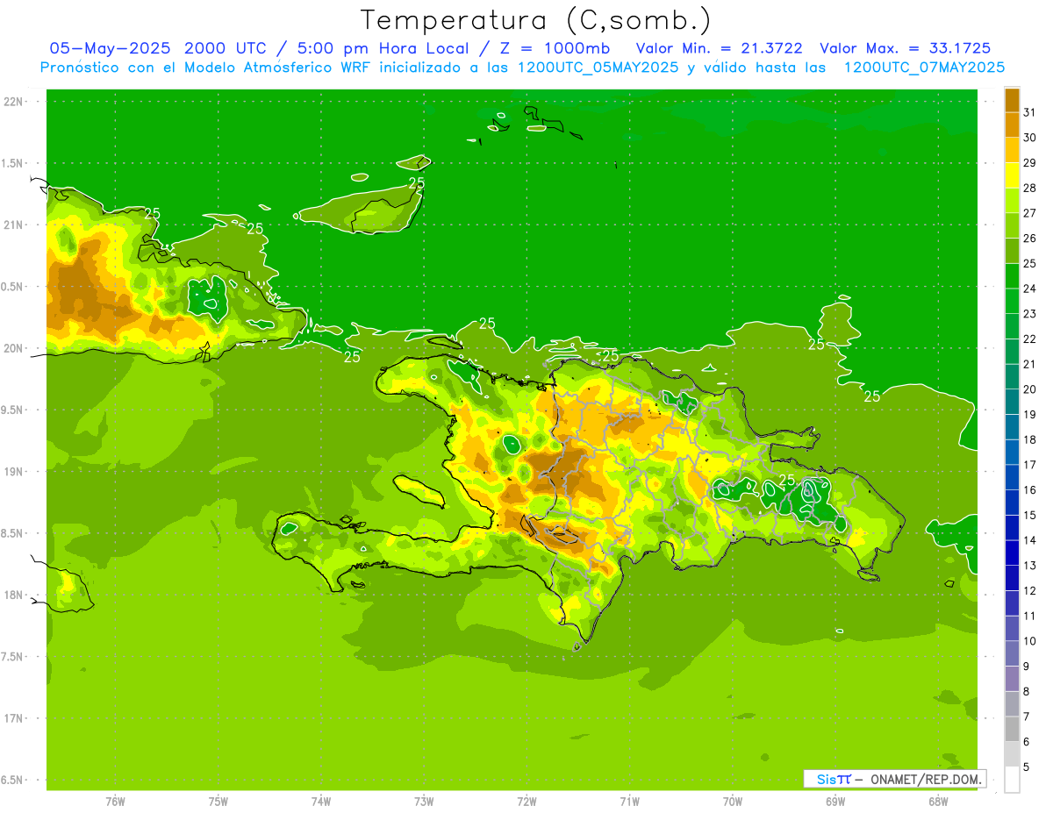
Task: Click the 75W longitude axis label
Action: [x=218, y=802]
